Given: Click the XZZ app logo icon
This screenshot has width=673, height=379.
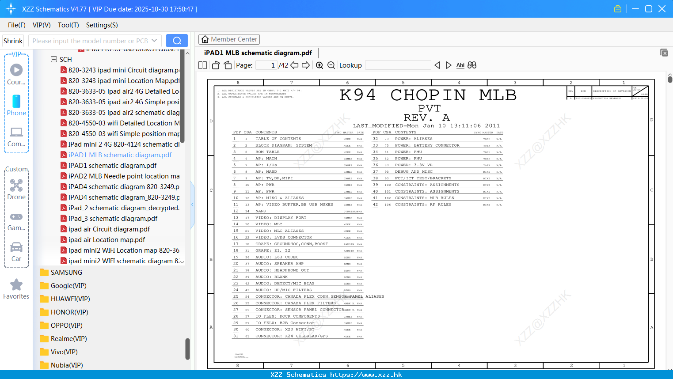Looking at the screenshot, I should [11, 9].
